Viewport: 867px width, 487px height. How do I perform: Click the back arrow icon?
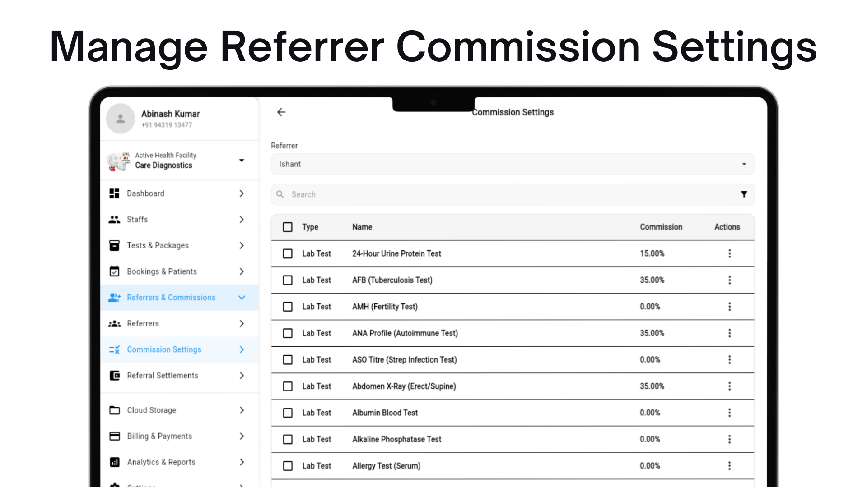pyautogui.click(x=281, y=112)
